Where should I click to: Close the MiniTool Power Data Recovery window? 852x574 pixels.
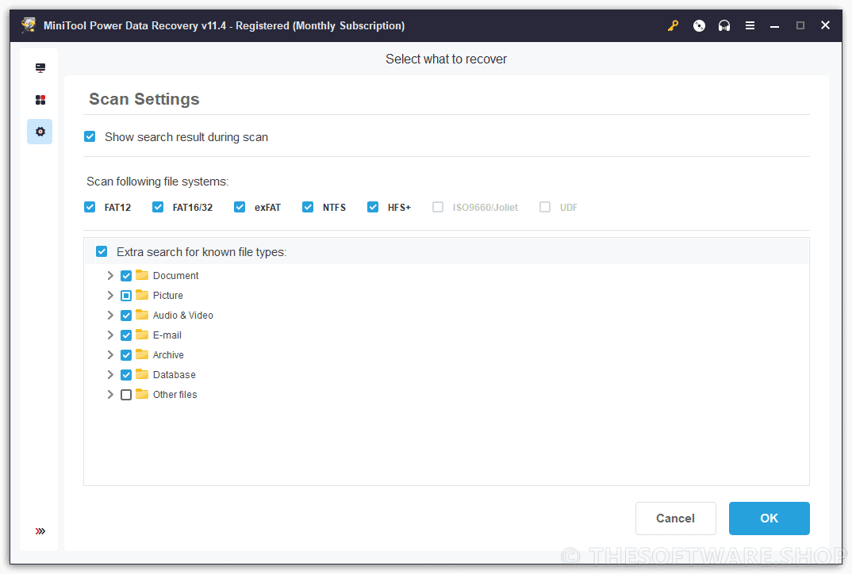[x=825, y=25]
